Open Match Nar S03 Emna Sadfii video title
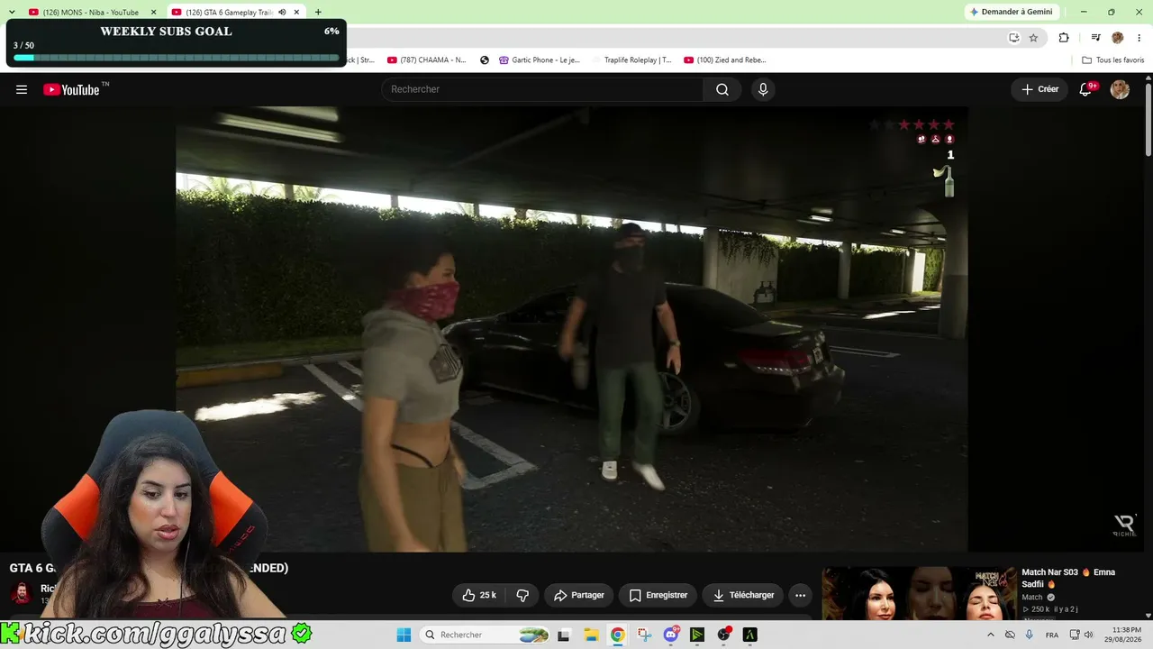Screen dimensions: 1153x649 [x=1068, y=578]
